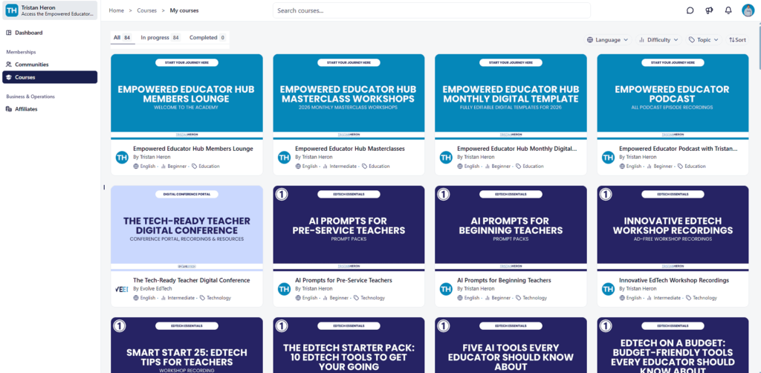Image resolution: width=761 pixels, height=373 pixels.
Task: Open Dashboard in the sidebar
Action: [x=50, y=33]
